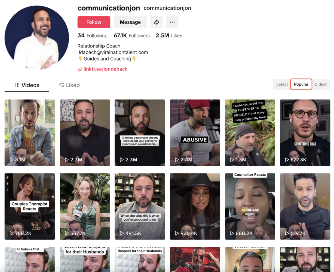Screen dimensions: 334x272
Task: Click the link icon beside linktr.ee URL
Action: [x=80, y=69]
